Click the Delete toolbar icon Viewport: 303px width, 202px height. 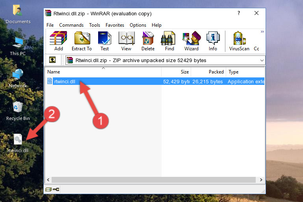(x=148, y=41)
